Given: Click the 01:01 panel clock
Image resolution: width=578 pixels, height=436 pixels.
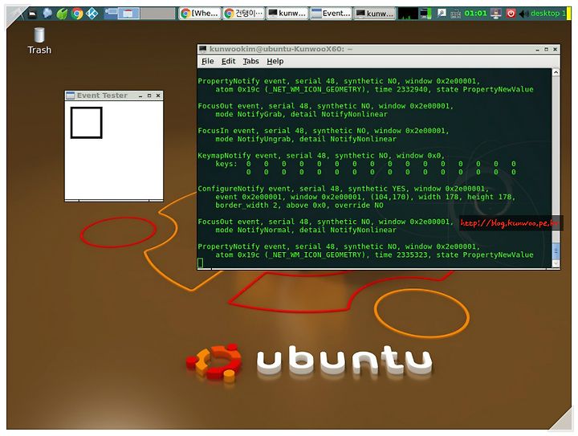Looking at the screenshot, I should pos(475,14).
